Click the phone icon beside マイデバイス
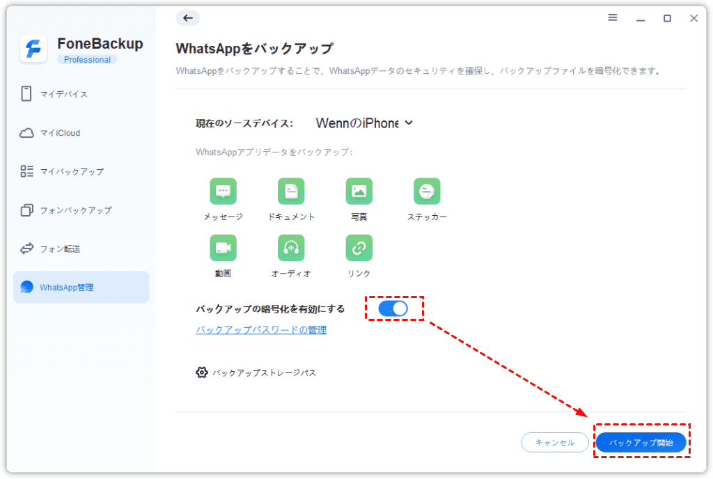The image size is (713, 479). 26,93
